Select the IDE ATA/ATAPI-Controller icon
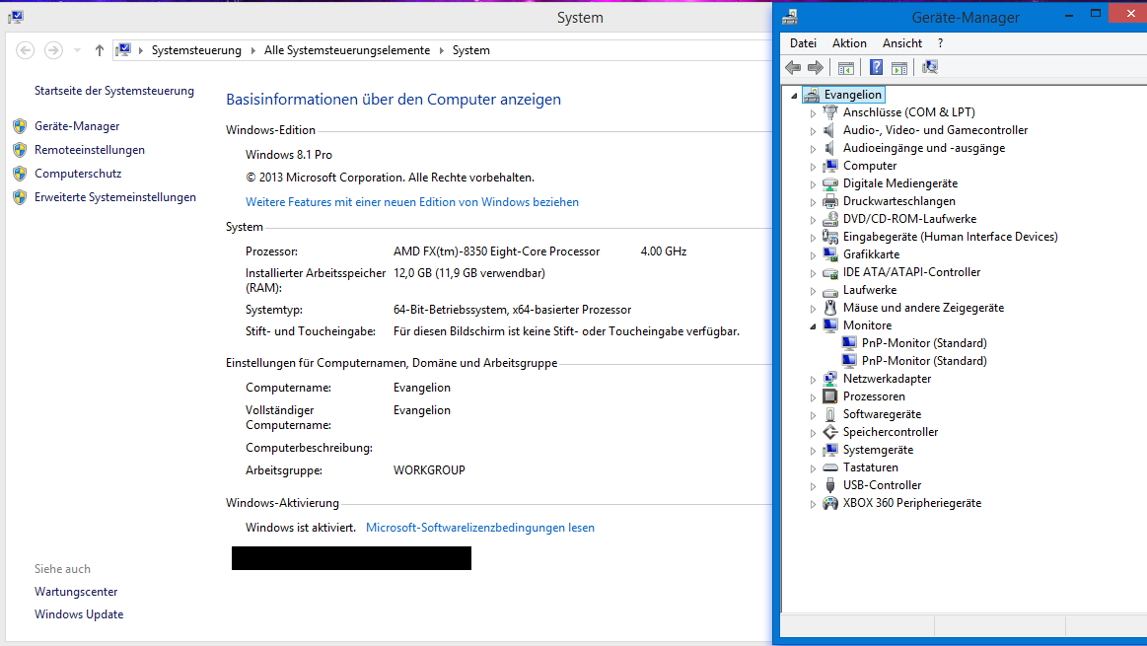The height and width of the screenshot is (646, 1147). pyautogui.click(x=829, y=272)
